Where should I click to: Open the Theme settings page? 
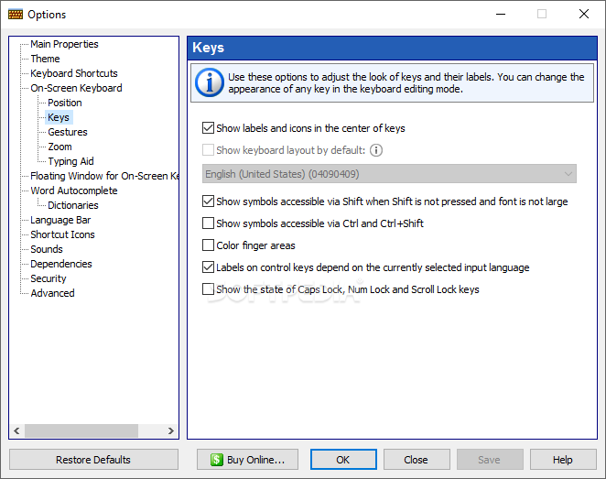coord(45,59)
